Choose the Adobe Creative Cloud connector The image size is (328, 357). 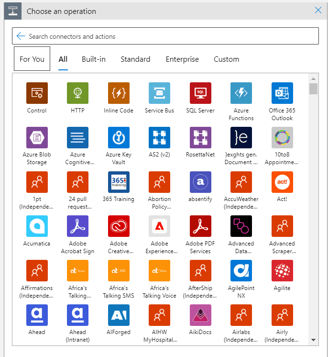119,226
